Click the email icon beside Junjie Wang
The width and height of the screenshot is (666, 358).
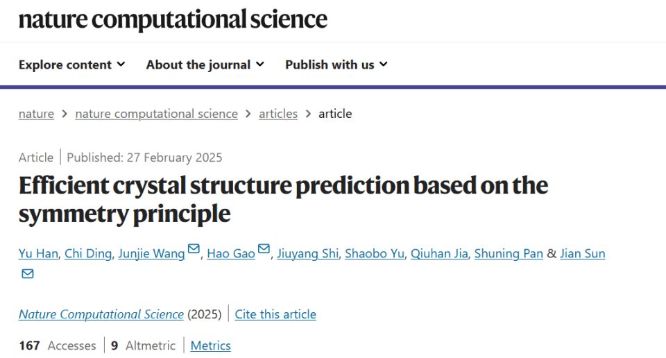coord(194,248)
